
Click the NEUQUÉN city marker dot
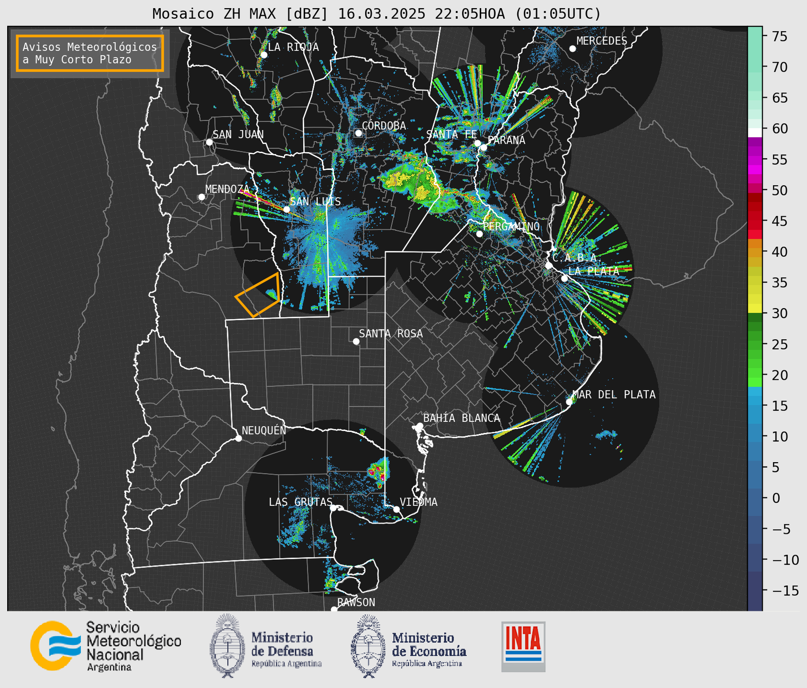238,438
